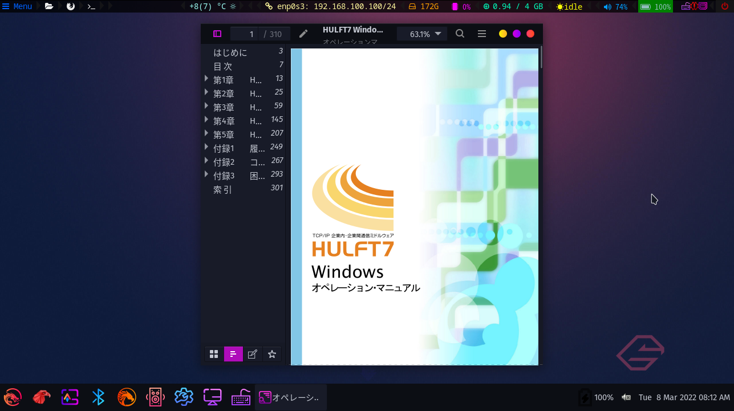This screenshot has width=734, height=411.
Task: Open the keyboard icon in taskbar
Action: [241, 397]
